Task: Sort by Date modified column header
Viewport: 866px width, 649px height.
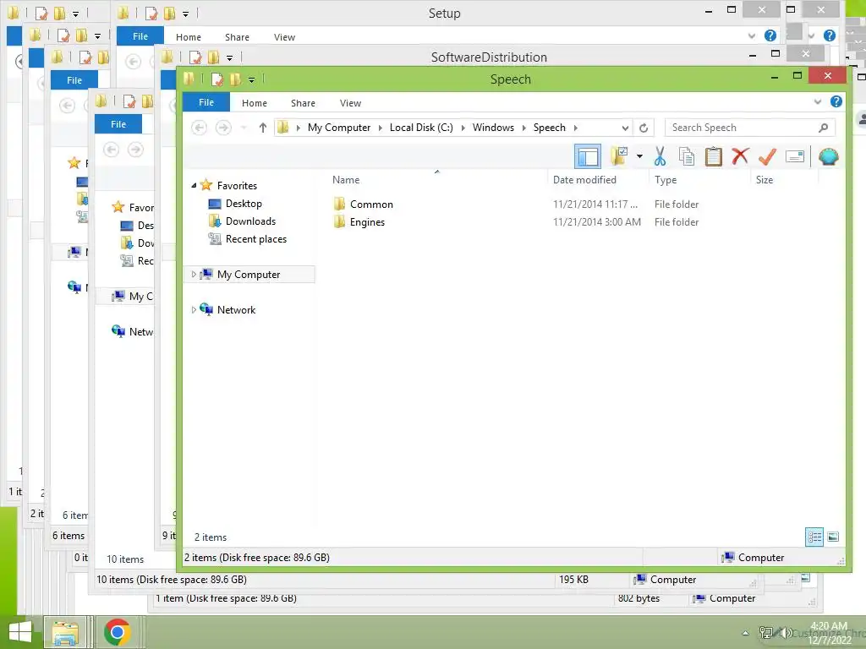Action: click(x=584, y=180)
